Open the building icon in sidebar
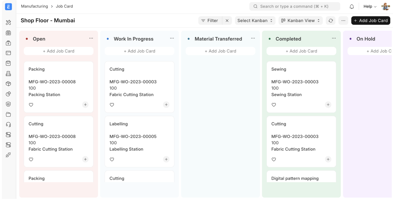The image size is (393, 199). pyautogui.click(x=8, y=74)
